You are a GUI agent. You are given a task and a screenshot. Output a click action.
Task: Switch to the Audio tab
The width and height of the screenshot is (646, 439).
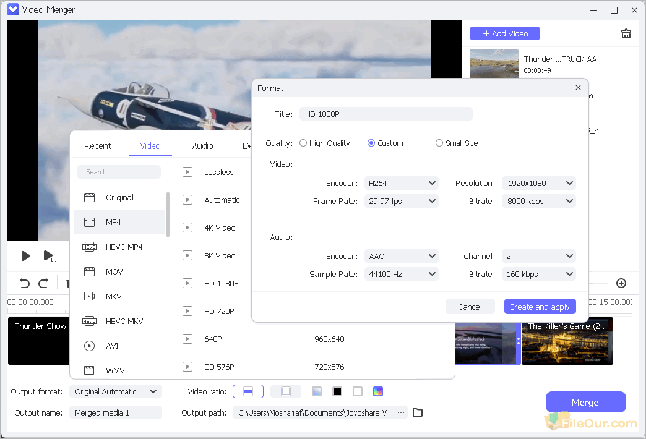point(202,146)
